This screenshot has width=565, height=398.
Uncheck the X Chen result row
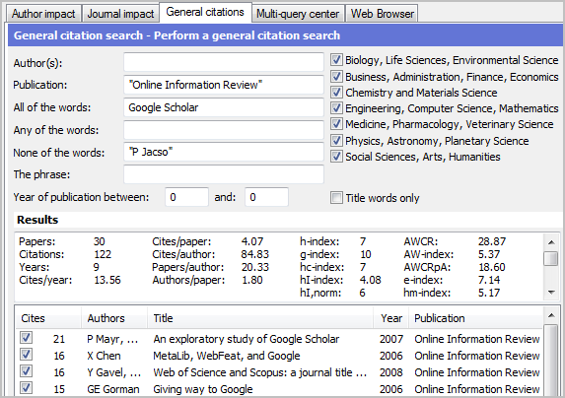click(26, 355)
